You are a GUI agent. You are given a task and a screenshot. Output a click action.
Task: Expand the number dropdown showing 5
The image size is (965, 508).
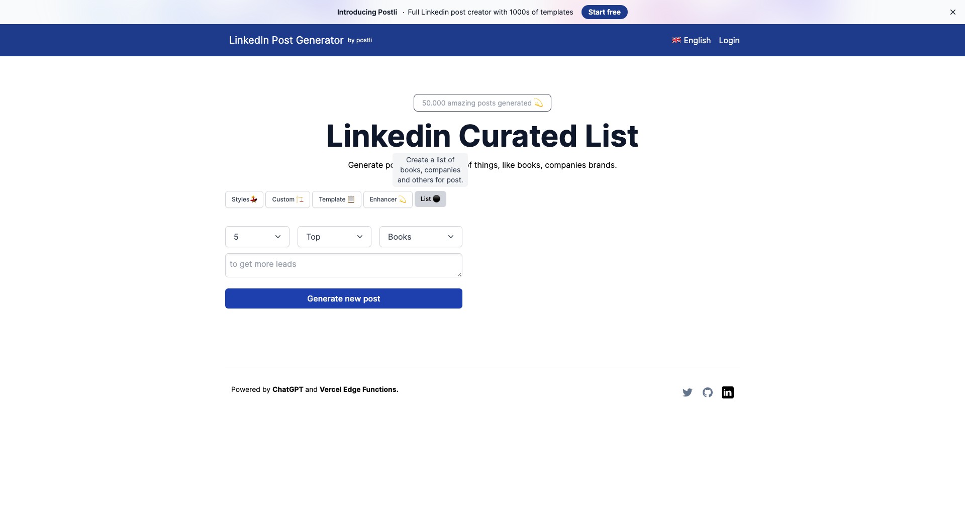(257, 237)
